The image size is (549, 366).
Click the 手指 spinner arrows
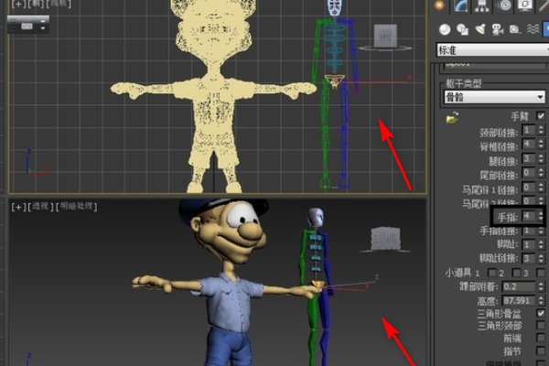point(541,217)
